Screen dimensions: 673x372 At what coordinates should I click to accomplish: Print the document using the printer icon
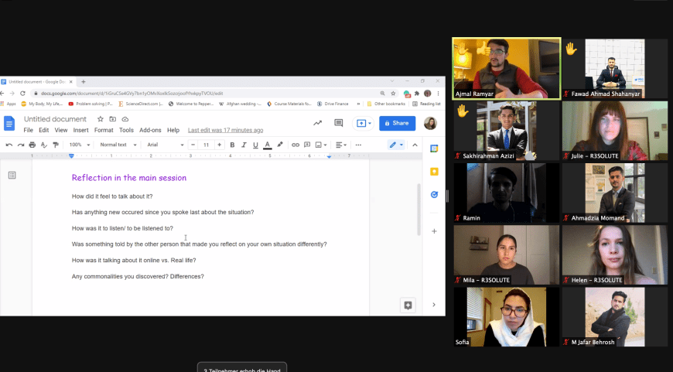tap(32, 145)
